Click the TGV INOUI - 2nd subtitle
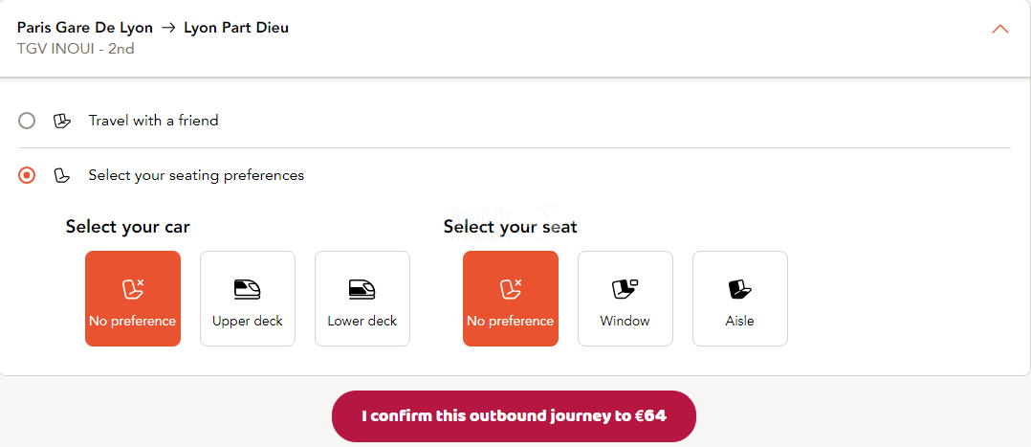Viewport: 1031px width, 447px height. click(x=76, y=48)
